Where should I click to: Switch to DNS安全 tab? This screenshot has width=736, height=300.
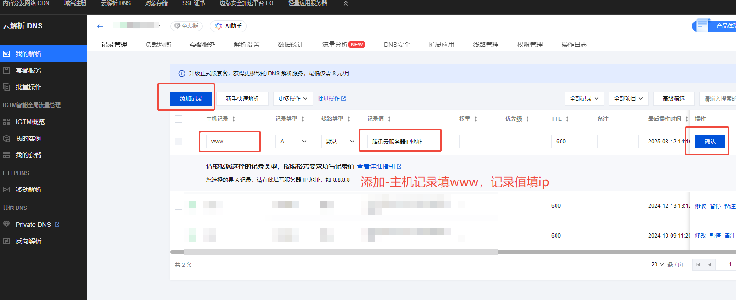click(397, 45)
